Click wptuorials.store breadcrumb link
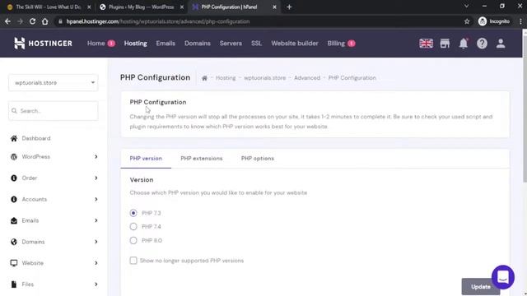 [265, 78]
